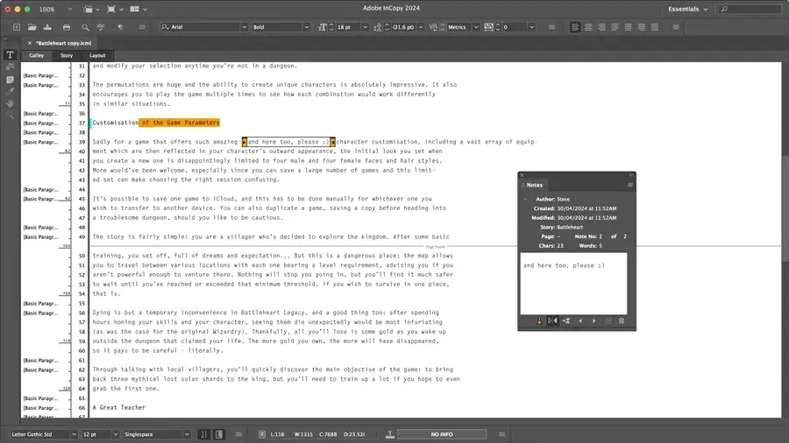Switch to the Galley tab
The height and width of the screenshot is (443, 789).
[x=36, y=55]
